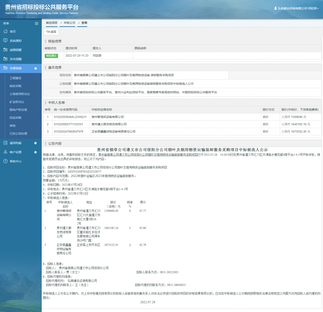The image size is (323, 312).
Task: Click submitter cell 邓廷容
Action: pyautogui.click(x=97, y=56)
